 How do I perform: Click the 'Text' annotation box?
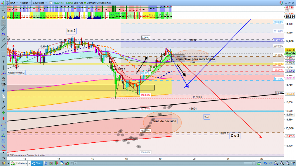coord(207,117)
